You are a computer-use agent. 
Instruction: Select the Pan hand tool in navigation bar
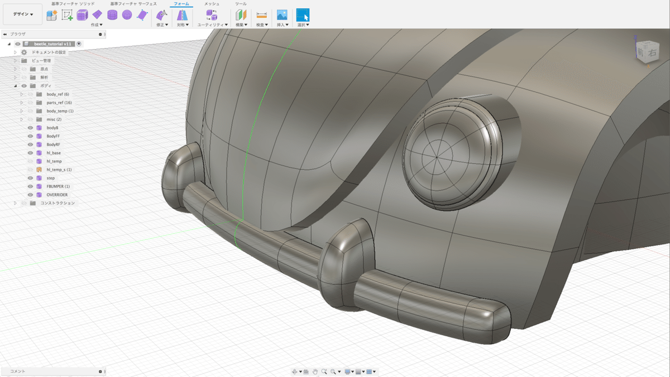[x=315, y=371]
